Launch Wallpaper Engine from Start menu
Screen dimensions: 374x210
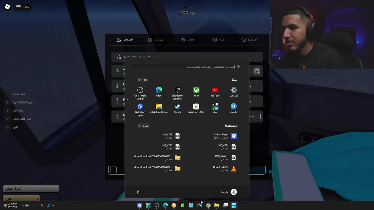(140, 110)
